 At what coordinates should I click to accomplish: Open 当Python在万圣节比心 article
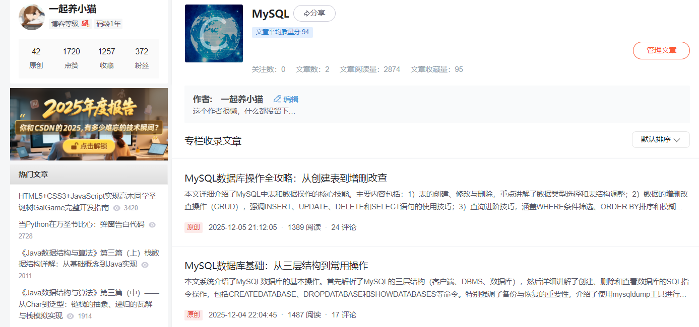click(x=82, y=224)
